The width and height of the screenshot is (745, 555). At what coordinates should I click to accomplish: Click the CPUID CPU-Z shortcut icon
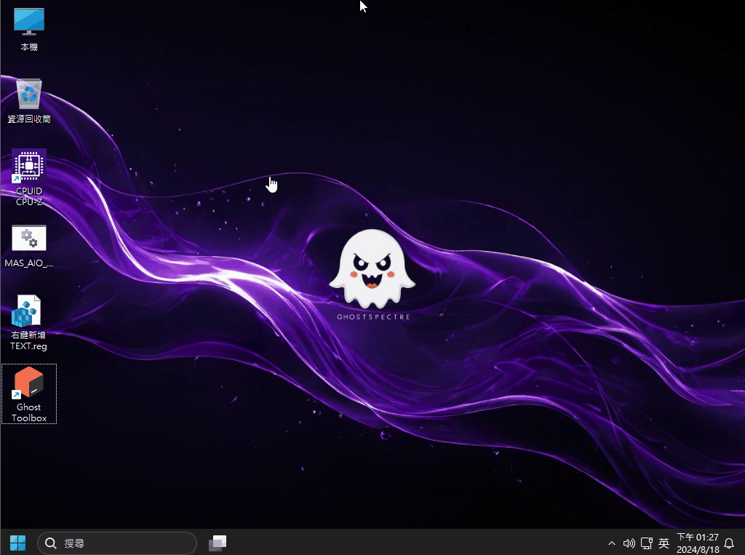tap(29, 167)
